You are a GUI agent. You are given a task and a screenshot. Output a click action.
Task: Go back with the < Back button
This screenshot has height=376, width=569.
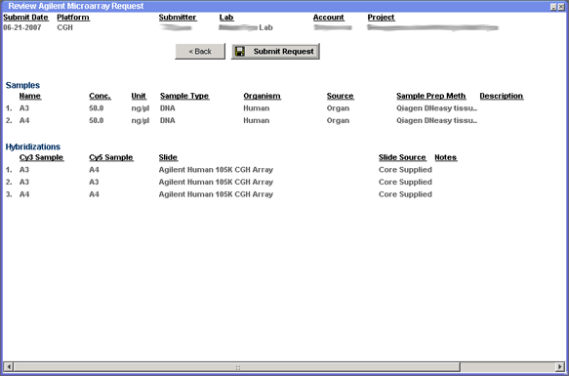(200, 51)
